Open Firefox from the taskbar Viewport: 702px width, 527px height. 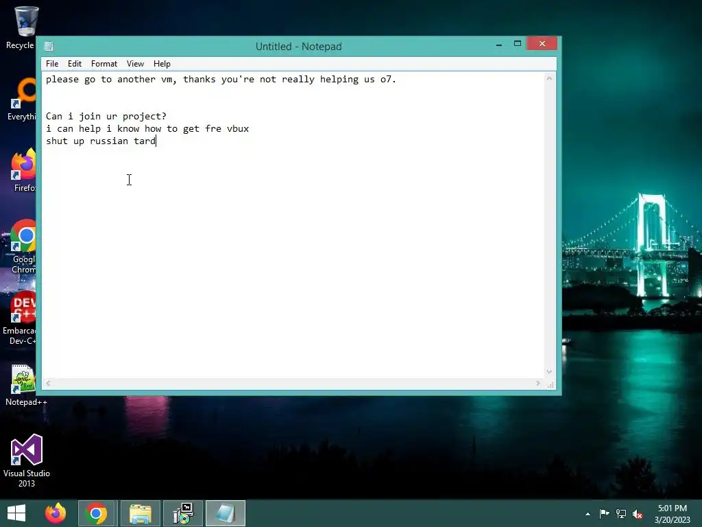tap(56, 513)
